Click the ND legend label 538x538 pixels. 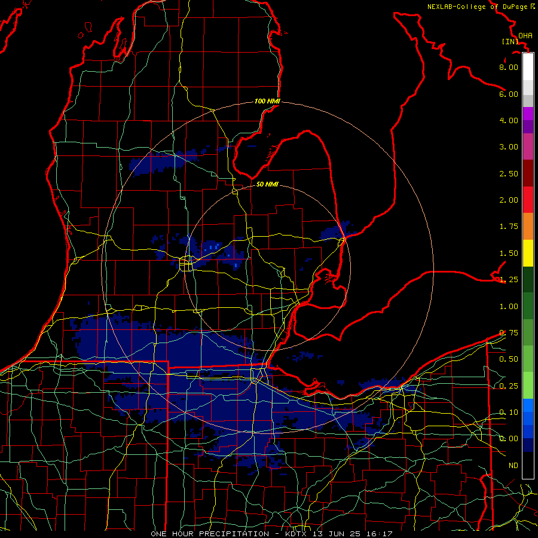[x=513, y=466]
